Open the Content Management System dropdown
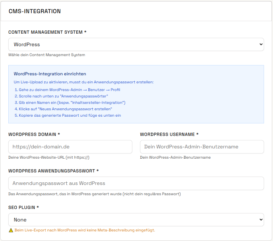This screenshot has height=241, width=273. (x=136, y=45)
